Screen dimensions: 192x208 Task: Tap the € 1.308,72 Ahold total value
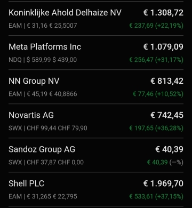163,13
